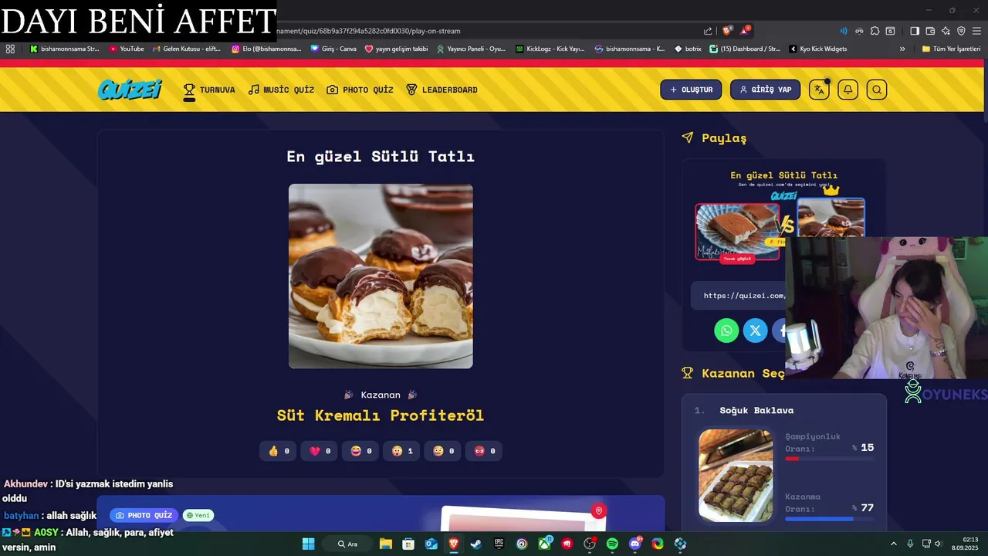This screenshot has height=556, width=988.
Task: Open the browser extensions puzzle icon
Action: [x=875, y=31]
